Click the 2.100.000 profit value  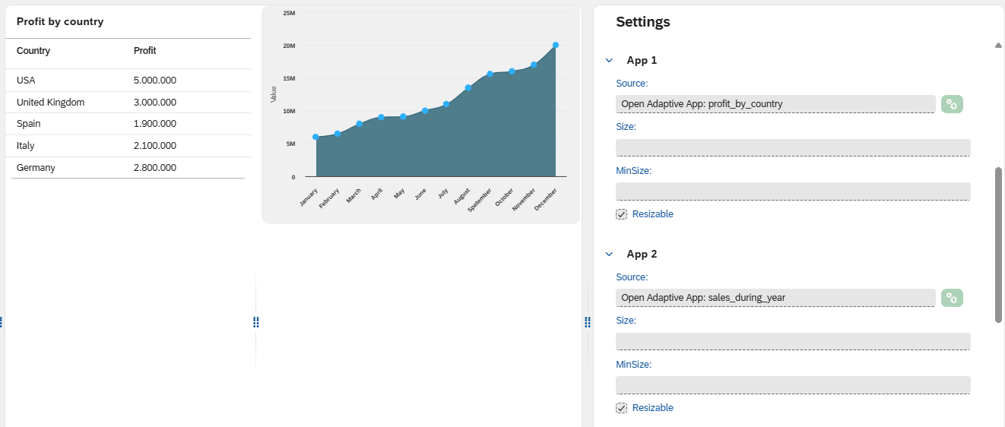[x=155, y=146]
